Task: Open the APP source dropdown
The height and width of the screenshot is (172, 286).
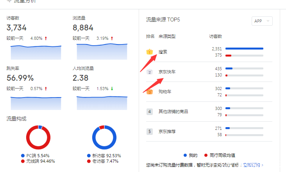Action: tap(262, 21)
